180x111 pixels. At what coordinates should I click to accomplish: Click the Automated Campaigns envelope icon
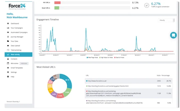(x=8, y=33)
